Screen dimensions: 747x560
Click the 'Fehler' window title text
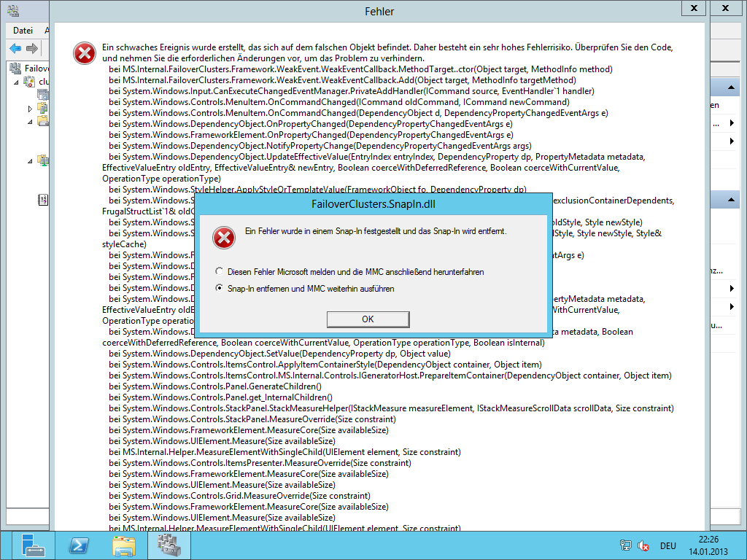[x=379, y=12]
